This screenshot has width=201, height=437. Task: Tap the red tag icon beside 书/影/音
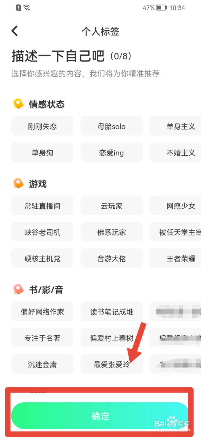(18, 289)
